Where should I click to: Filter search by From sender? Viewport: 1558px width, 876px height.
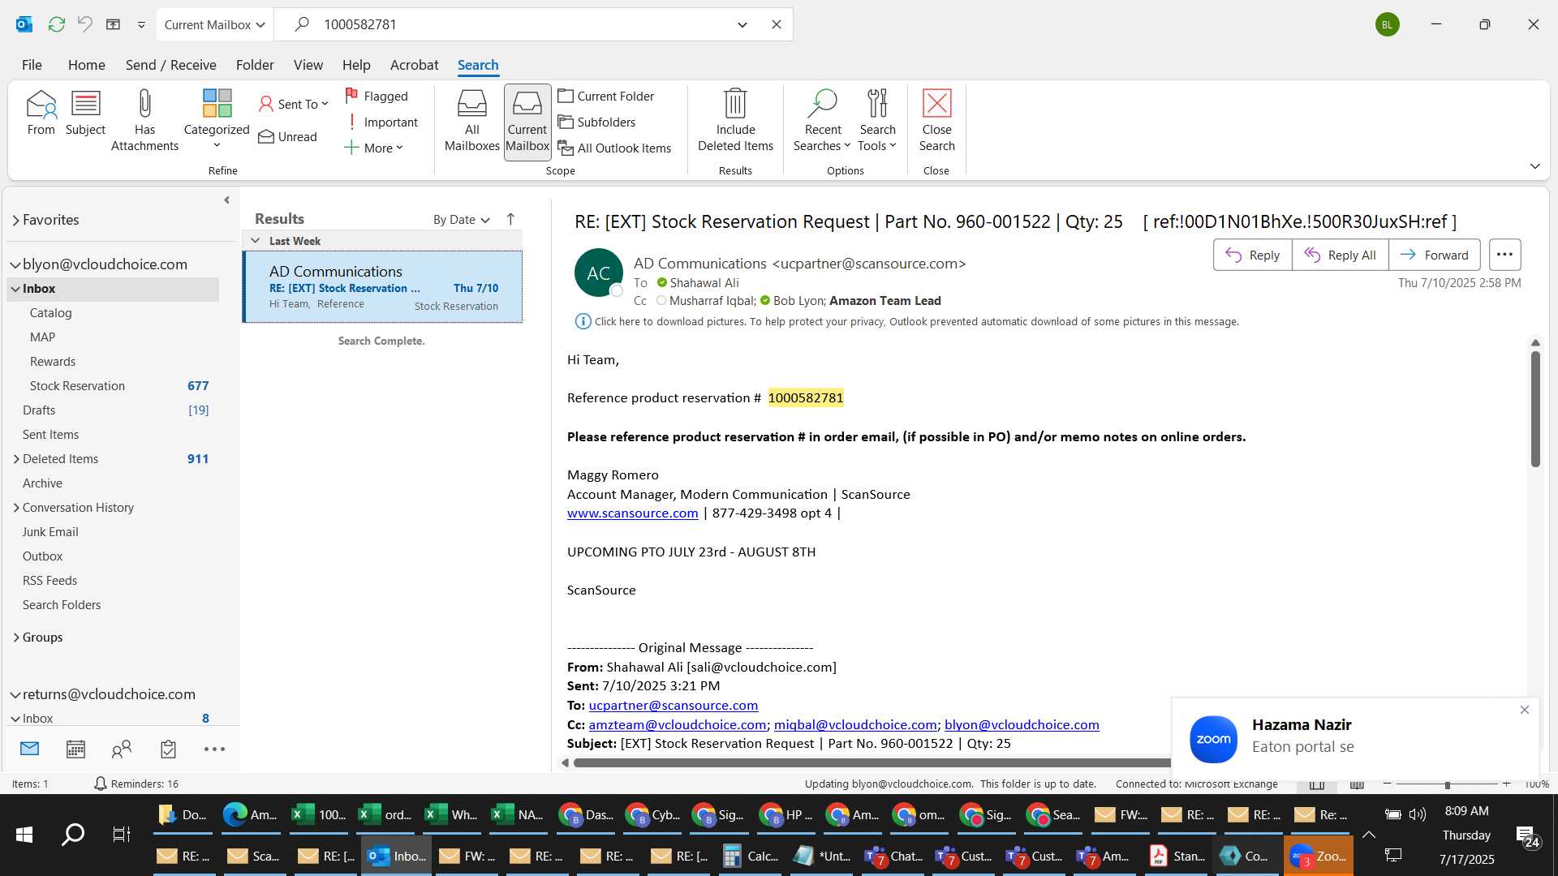[x=41, y=114]
